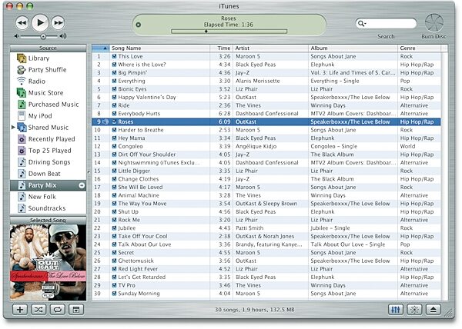
Task: Click the Selected Song artwork header
Action: [48, 220]
